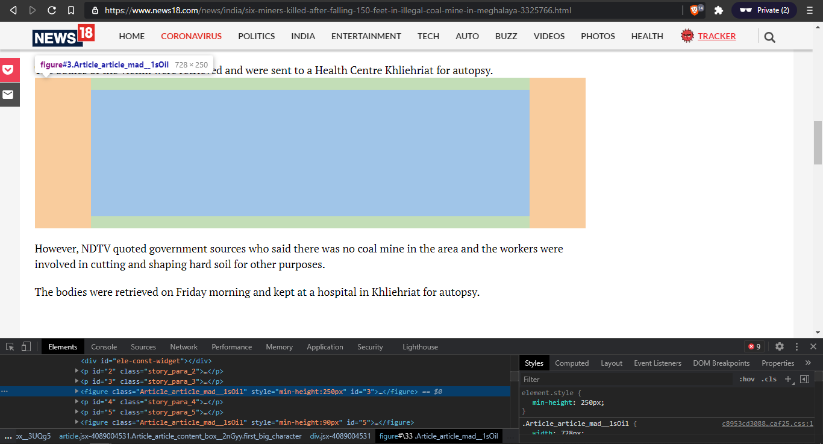Viewport: 823px width, 444px height.
Task: Open the DevTools customize three-dot menu
Action: click(796, 346)
